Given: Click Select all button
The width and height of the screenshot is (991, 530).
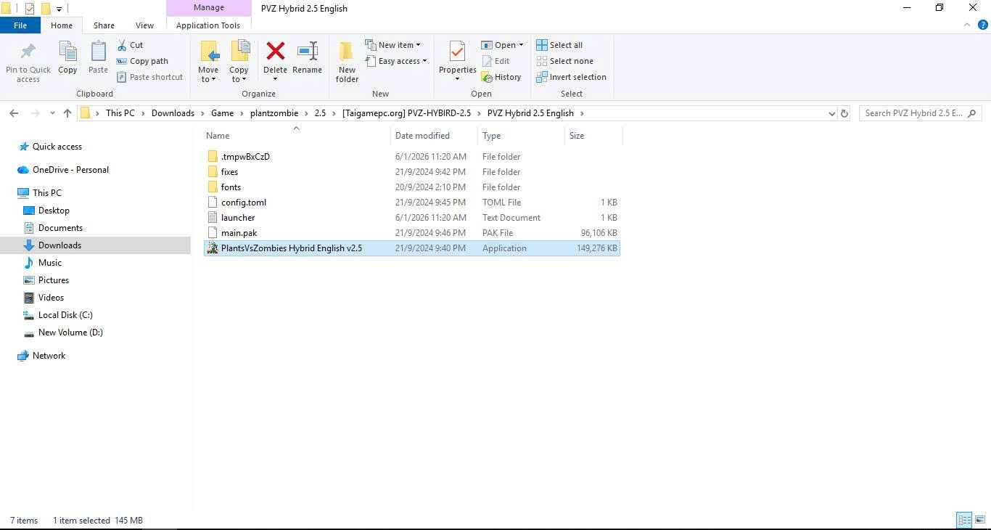Looking at the screenshot, I should 559,45.
